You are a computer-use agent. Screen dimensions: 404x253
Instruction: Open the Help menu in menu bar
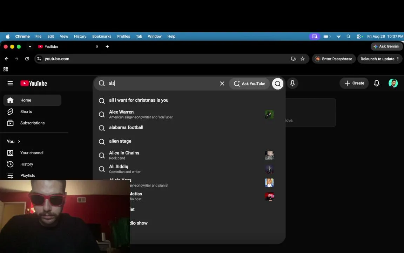click(171, 37)
